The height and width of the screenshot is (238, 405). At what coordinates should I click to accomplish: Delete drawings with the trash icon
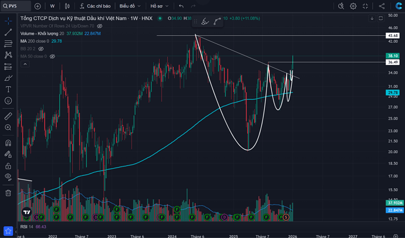pos(8,193)
